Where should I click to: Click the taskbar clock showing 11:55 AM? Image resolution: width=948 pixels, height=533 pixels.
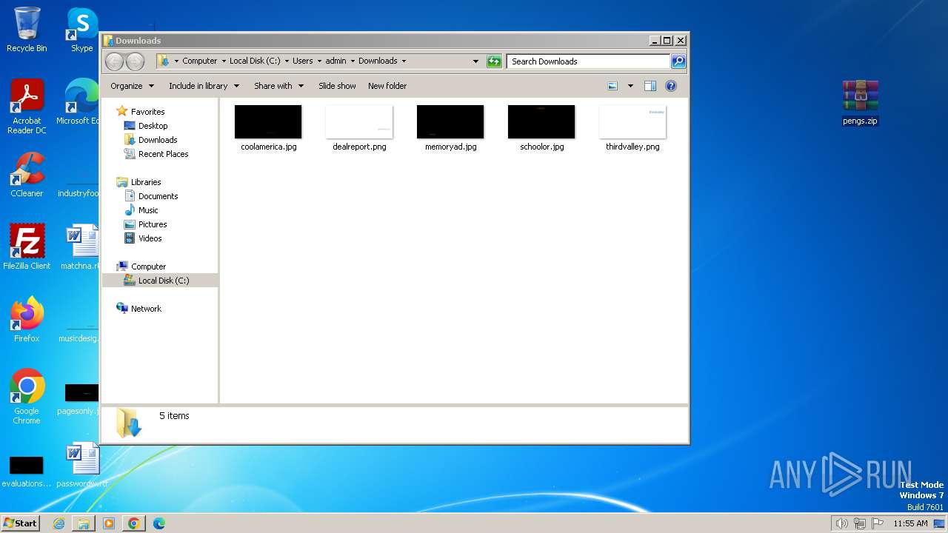click(x=910, y=523)
